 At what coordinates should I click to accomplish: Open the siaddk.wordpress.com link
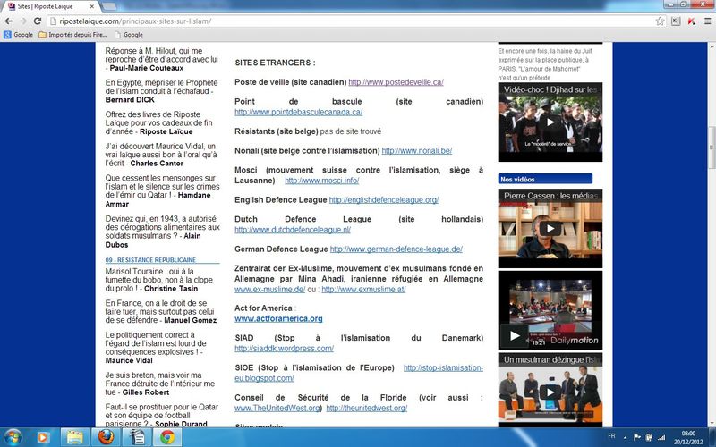(284, 349)
